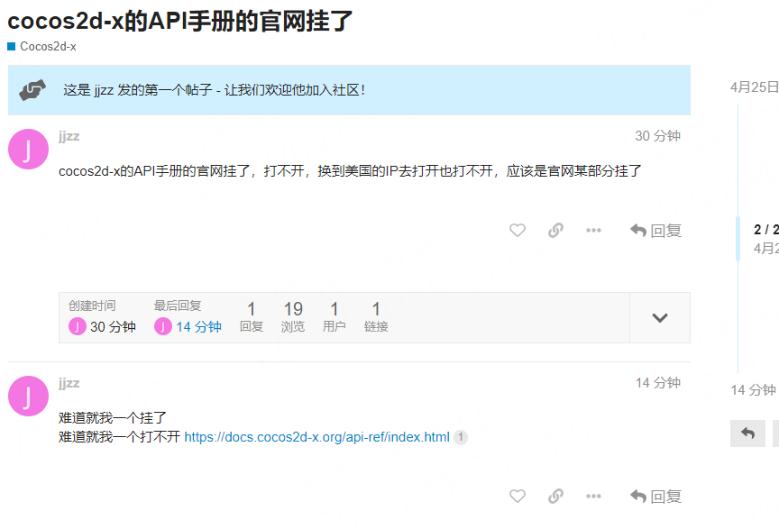Click the 4月25日 timeline start date
This screenshot has height=529, width=779.
754,87
